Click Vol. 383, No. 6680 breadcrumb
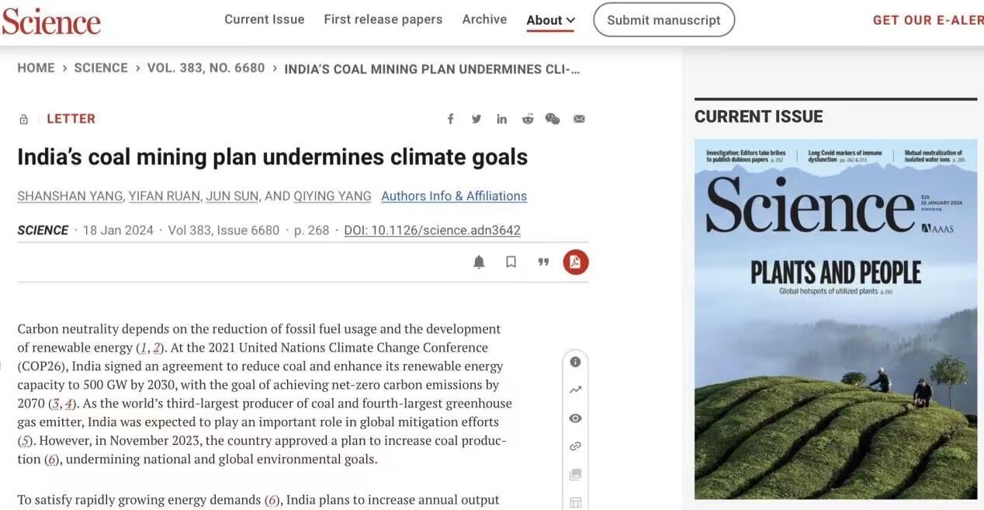The height and width of the screenshot is (510, 984). [x=206, y=68]
